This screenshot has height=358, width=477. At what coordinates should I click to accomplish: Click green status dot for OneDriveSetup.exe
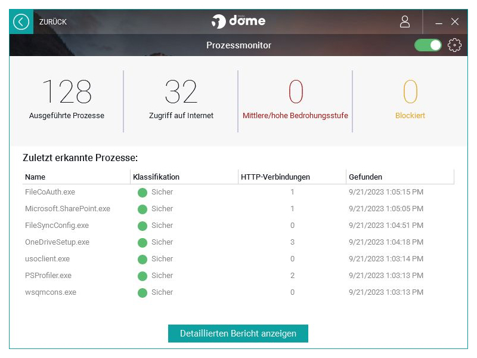coord(143,243)
